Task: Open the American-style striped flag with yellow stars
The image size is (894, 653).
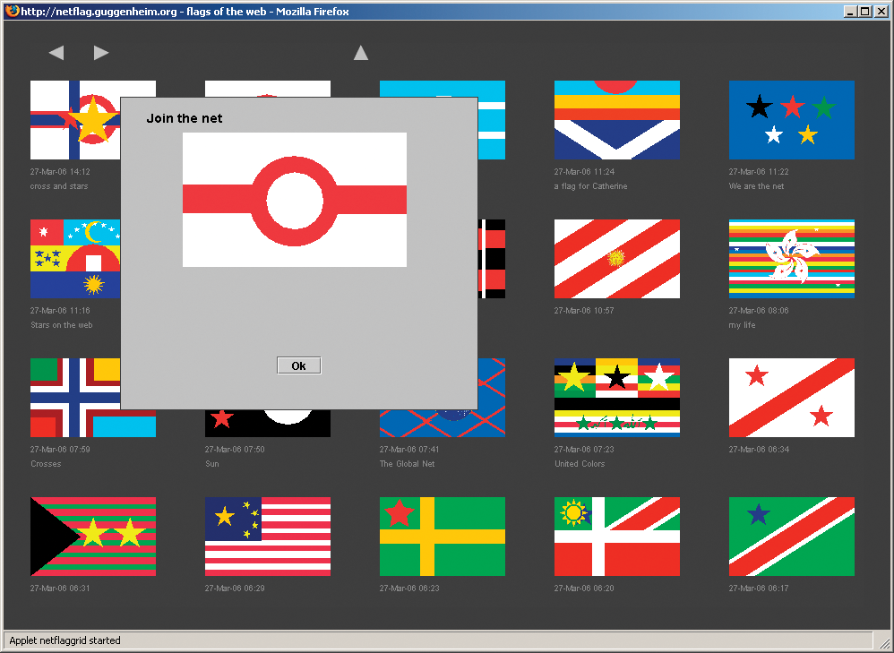Action: pyautogui.click(x=267, y=536)
